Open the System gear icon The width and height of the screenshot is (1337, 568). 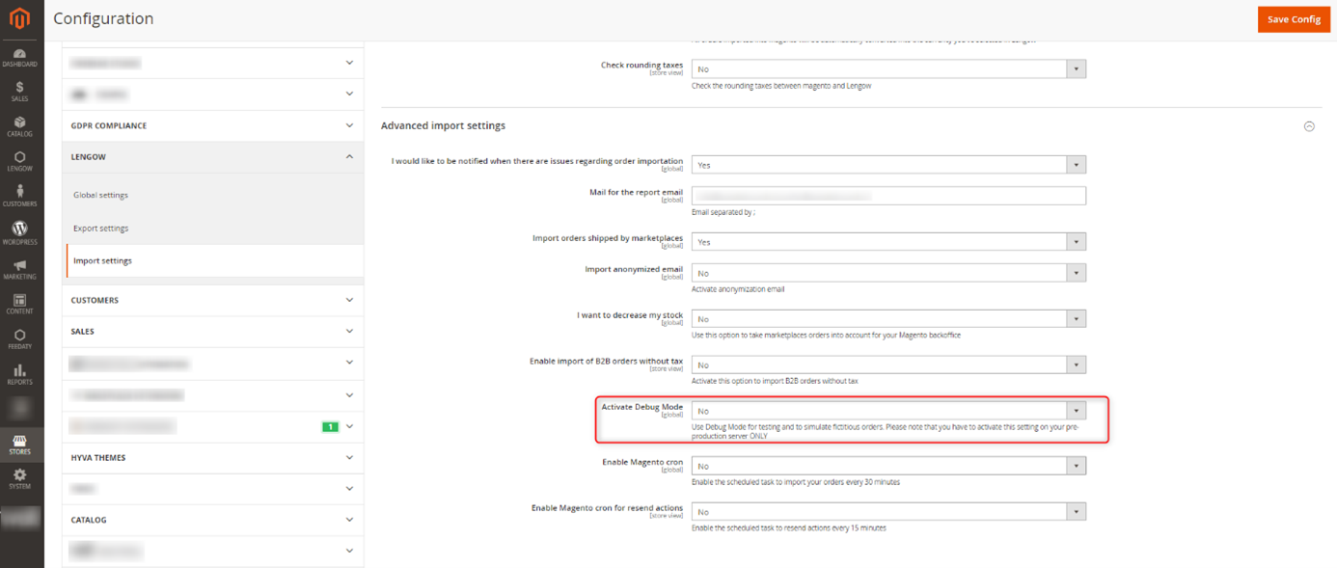point(20,478)
